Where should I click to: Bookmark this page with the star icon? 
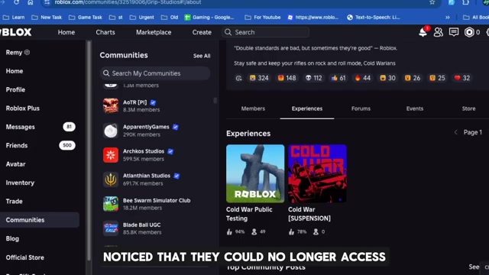click(x=432, y=2)
